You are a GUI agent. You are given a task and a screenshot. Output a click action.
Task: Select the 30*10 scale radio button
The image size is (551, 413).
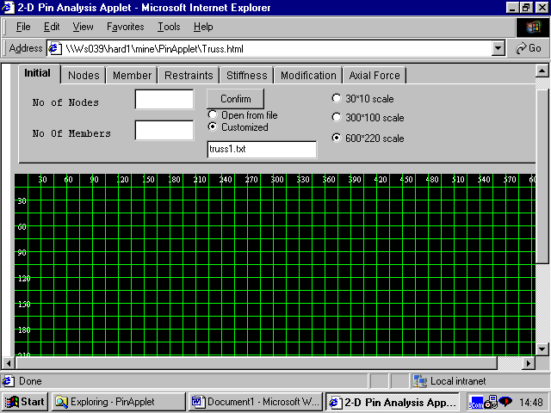337,99
